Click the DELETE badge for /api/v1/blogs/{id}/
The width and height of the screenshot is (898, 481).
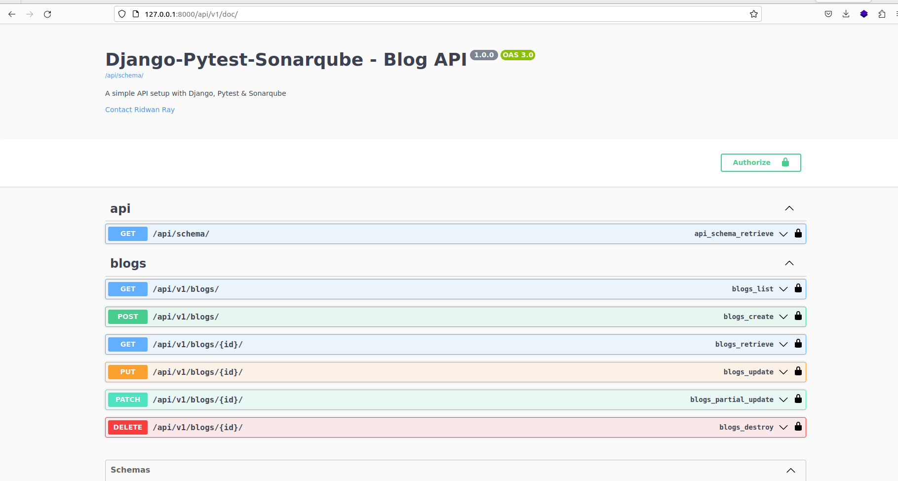click(x=128, y=427)
